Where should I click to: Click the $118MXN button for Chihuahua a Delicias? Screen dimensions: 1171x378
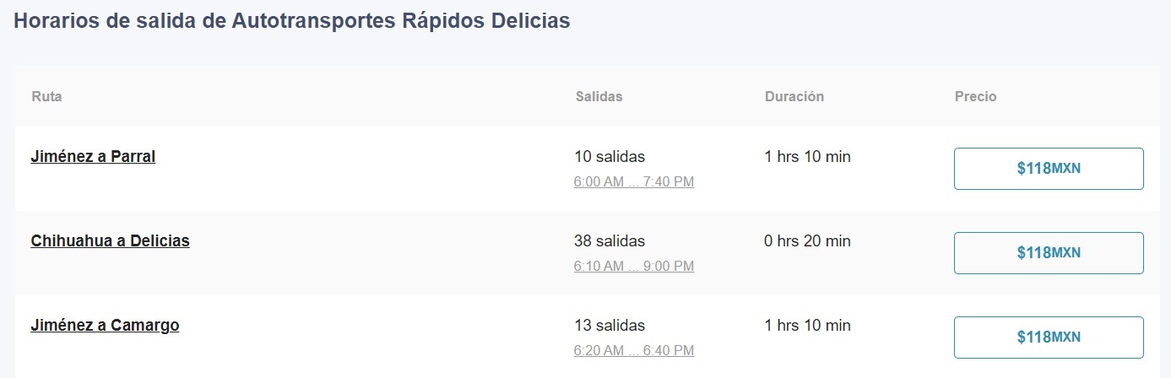(x=1049, y=253)
